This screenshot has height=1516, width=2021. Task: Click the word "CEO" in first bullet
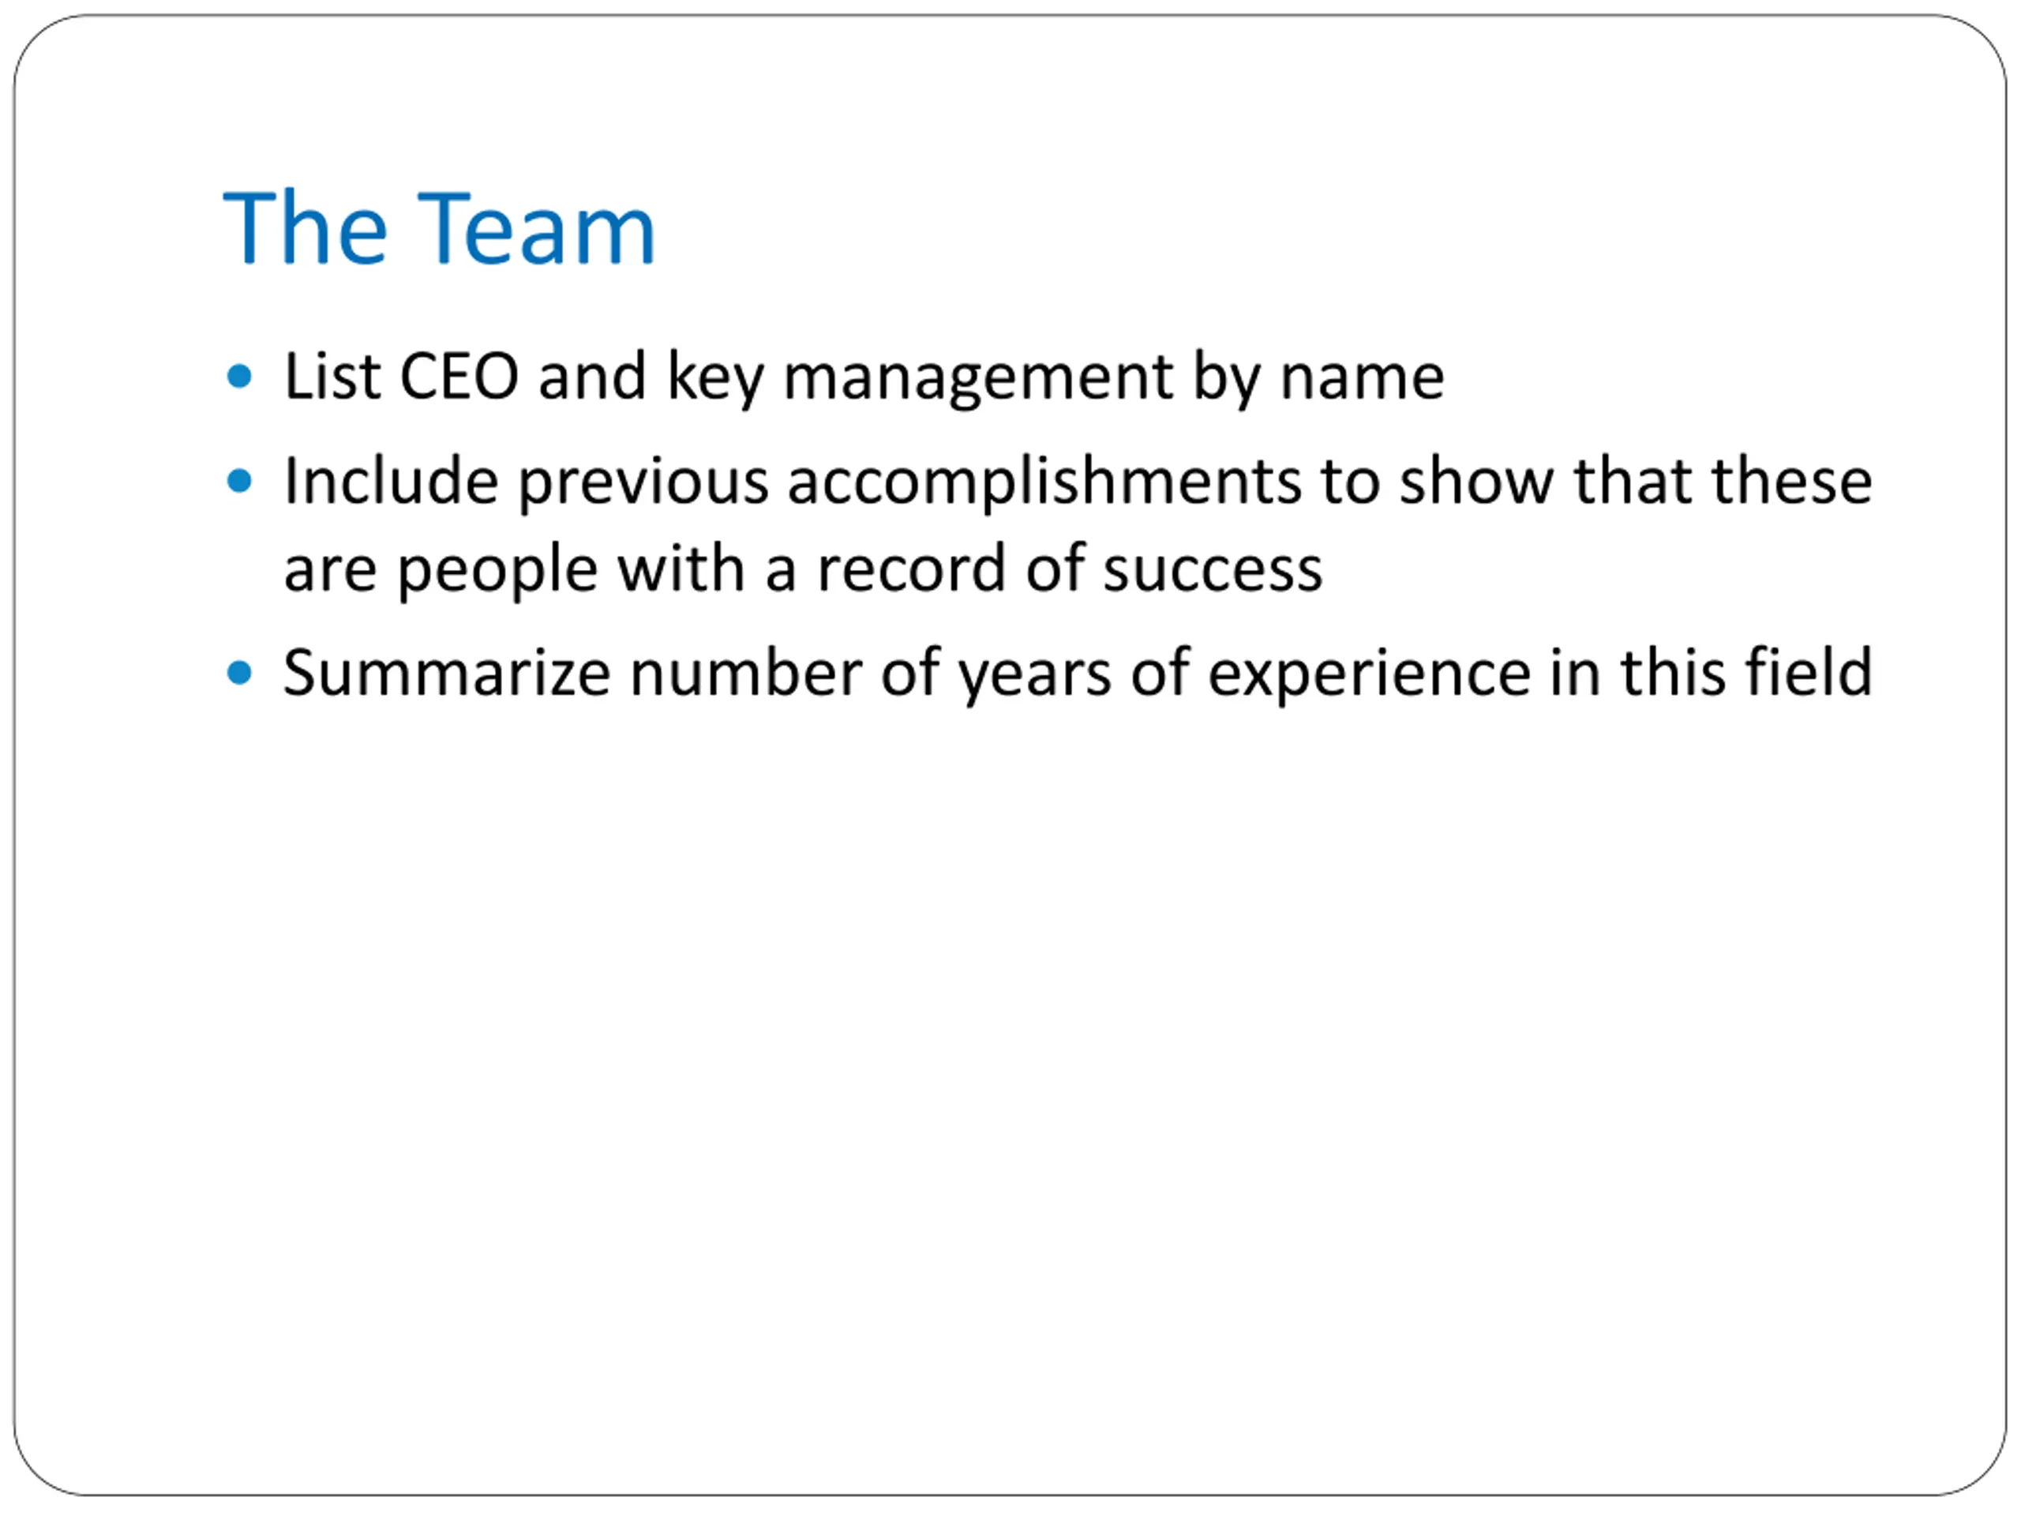click(459, 377)
